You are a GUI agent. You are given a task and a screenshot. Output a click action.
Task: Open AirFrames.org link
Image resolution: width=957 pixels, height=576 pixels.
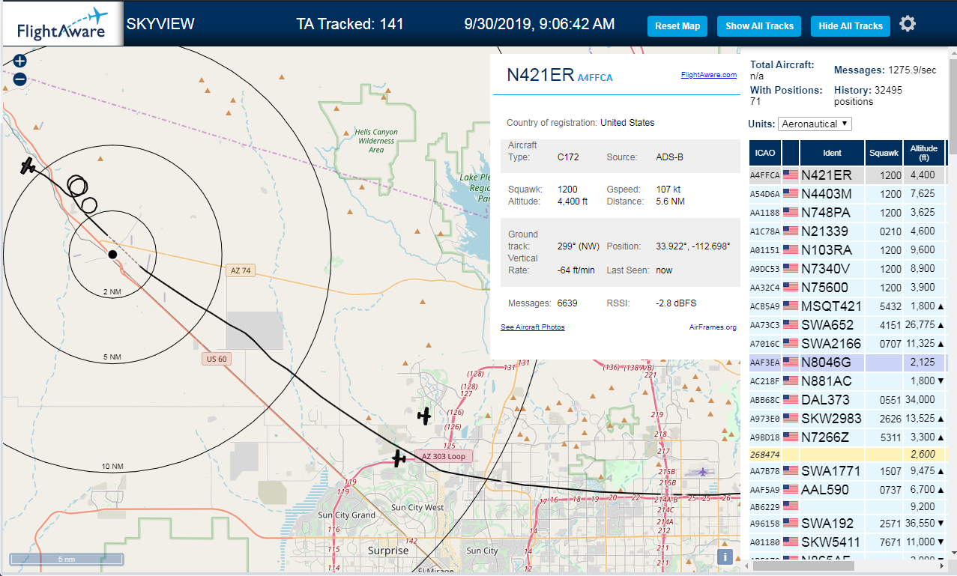click(713, 327)
